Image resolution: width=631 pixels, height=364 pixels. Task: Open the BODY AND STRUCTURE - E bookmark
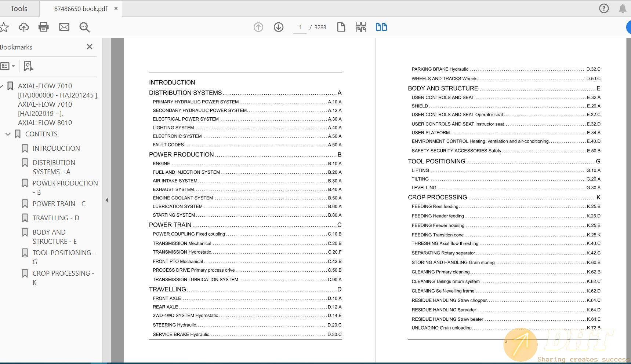pyautogui.click(x=55, y=237)
